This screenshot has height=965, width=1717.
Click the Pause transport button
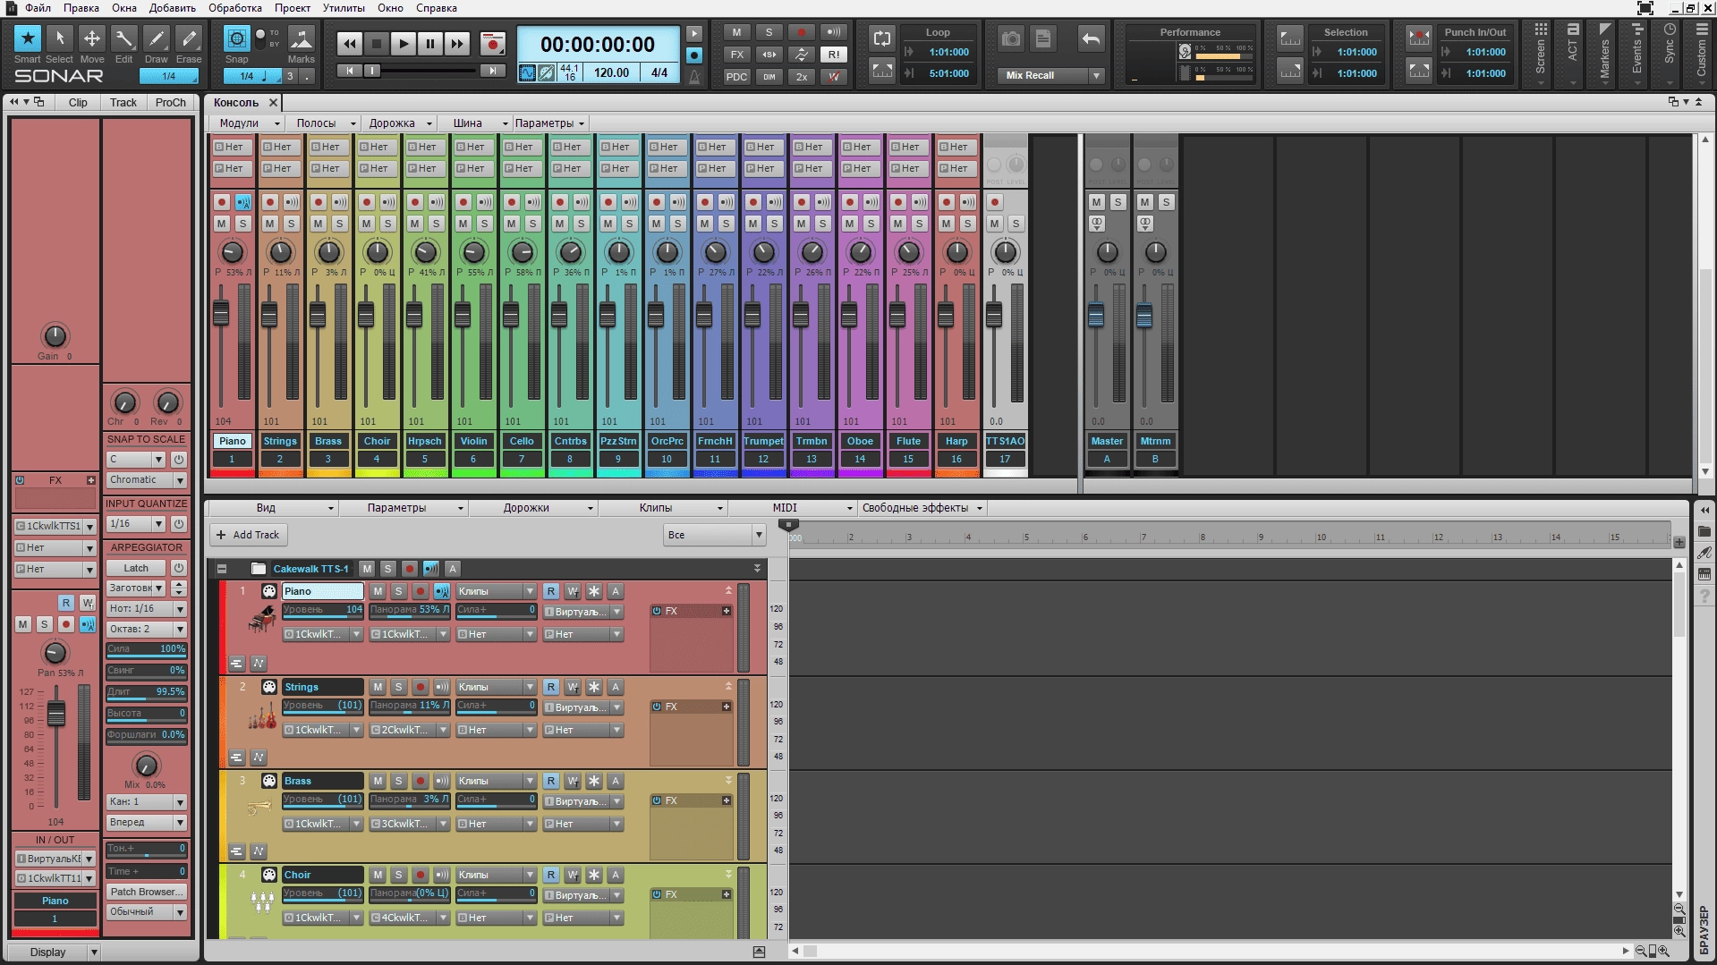click(x=430, y=43)
